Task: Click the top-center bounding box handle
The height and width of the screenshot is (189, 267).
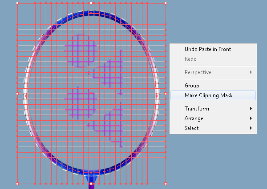Action: (91, 3)
